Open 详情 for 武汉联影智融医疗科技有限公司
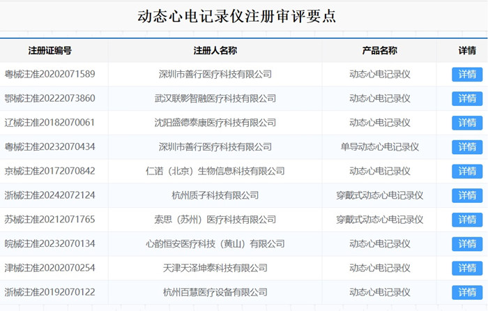 [x=466, y=99]
